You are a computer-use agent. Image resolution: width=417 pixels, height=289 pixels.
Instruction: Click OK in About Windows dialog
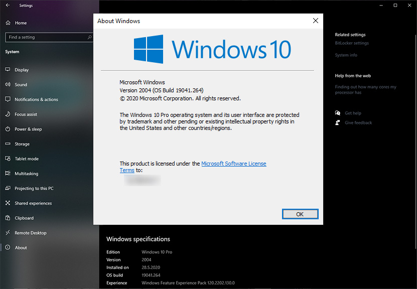tap(300, 214)
